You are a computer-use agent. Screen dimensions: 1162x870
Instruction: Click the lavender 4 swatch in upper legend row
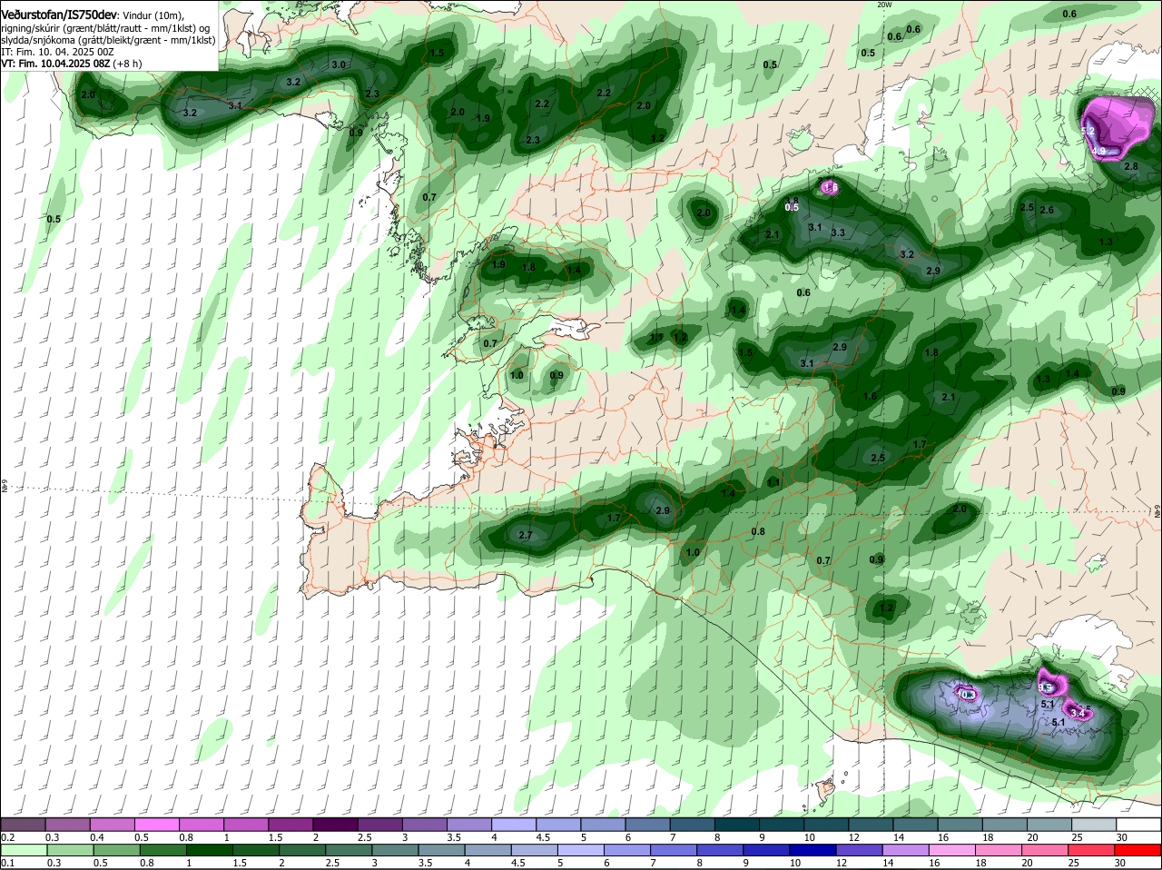pos(512,824)
